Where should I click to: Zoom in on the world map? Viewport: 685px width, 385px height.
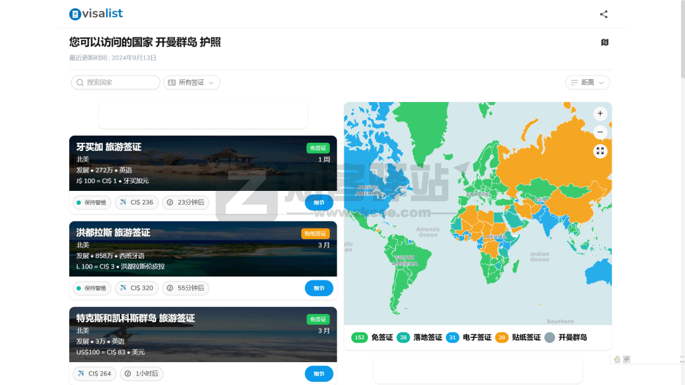[x=600, y=114]
